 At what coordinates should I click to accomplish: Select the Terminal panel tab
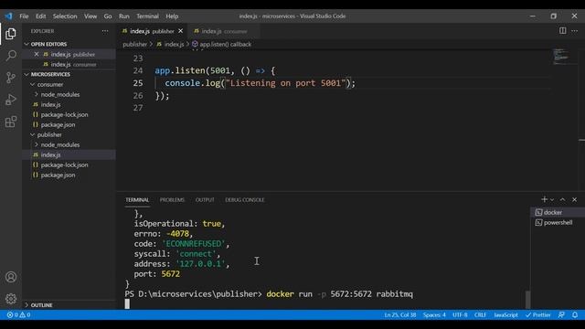[137, 200]
